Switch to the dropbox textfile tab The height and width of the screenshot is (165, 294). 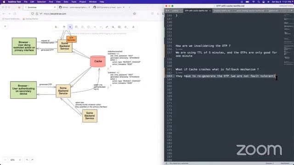coord(223,11)
